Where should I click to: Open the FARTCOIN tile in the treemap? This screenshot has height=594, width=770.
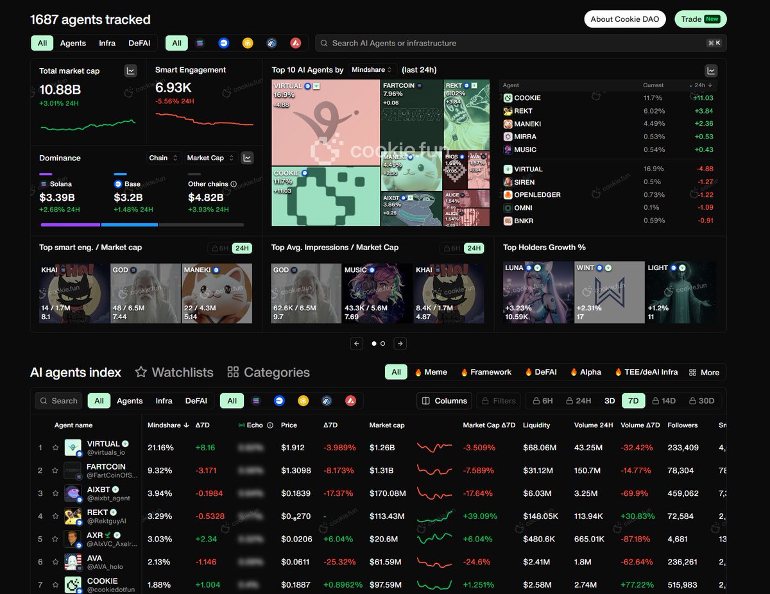412,115
